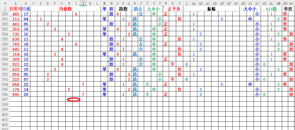Click lottery number cell 921
295x130 pixels.
coord(15,64)
